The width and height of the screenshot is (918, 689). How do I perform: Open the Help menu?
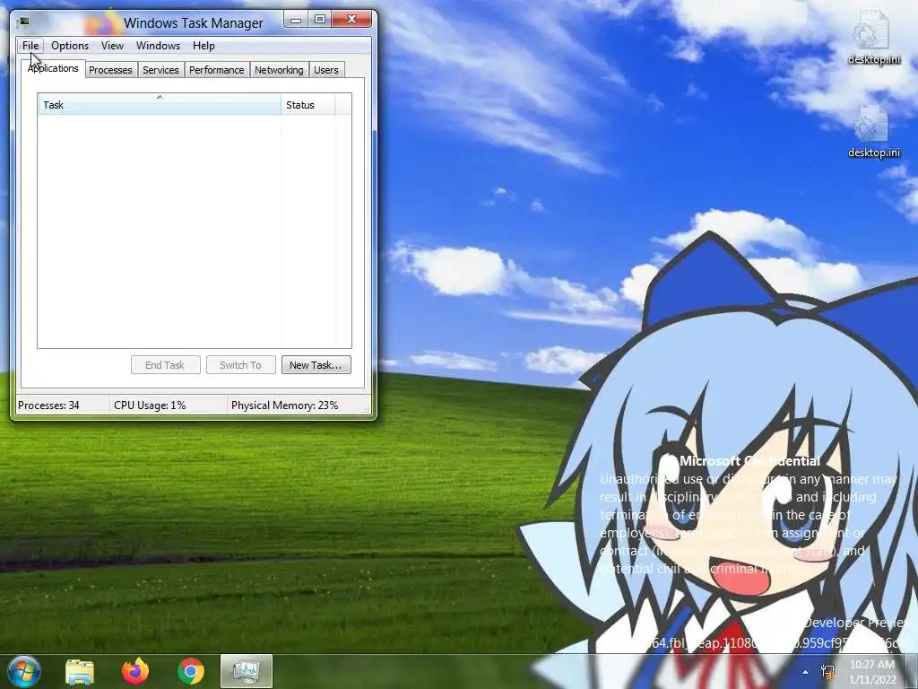click(x=204, y=46)
